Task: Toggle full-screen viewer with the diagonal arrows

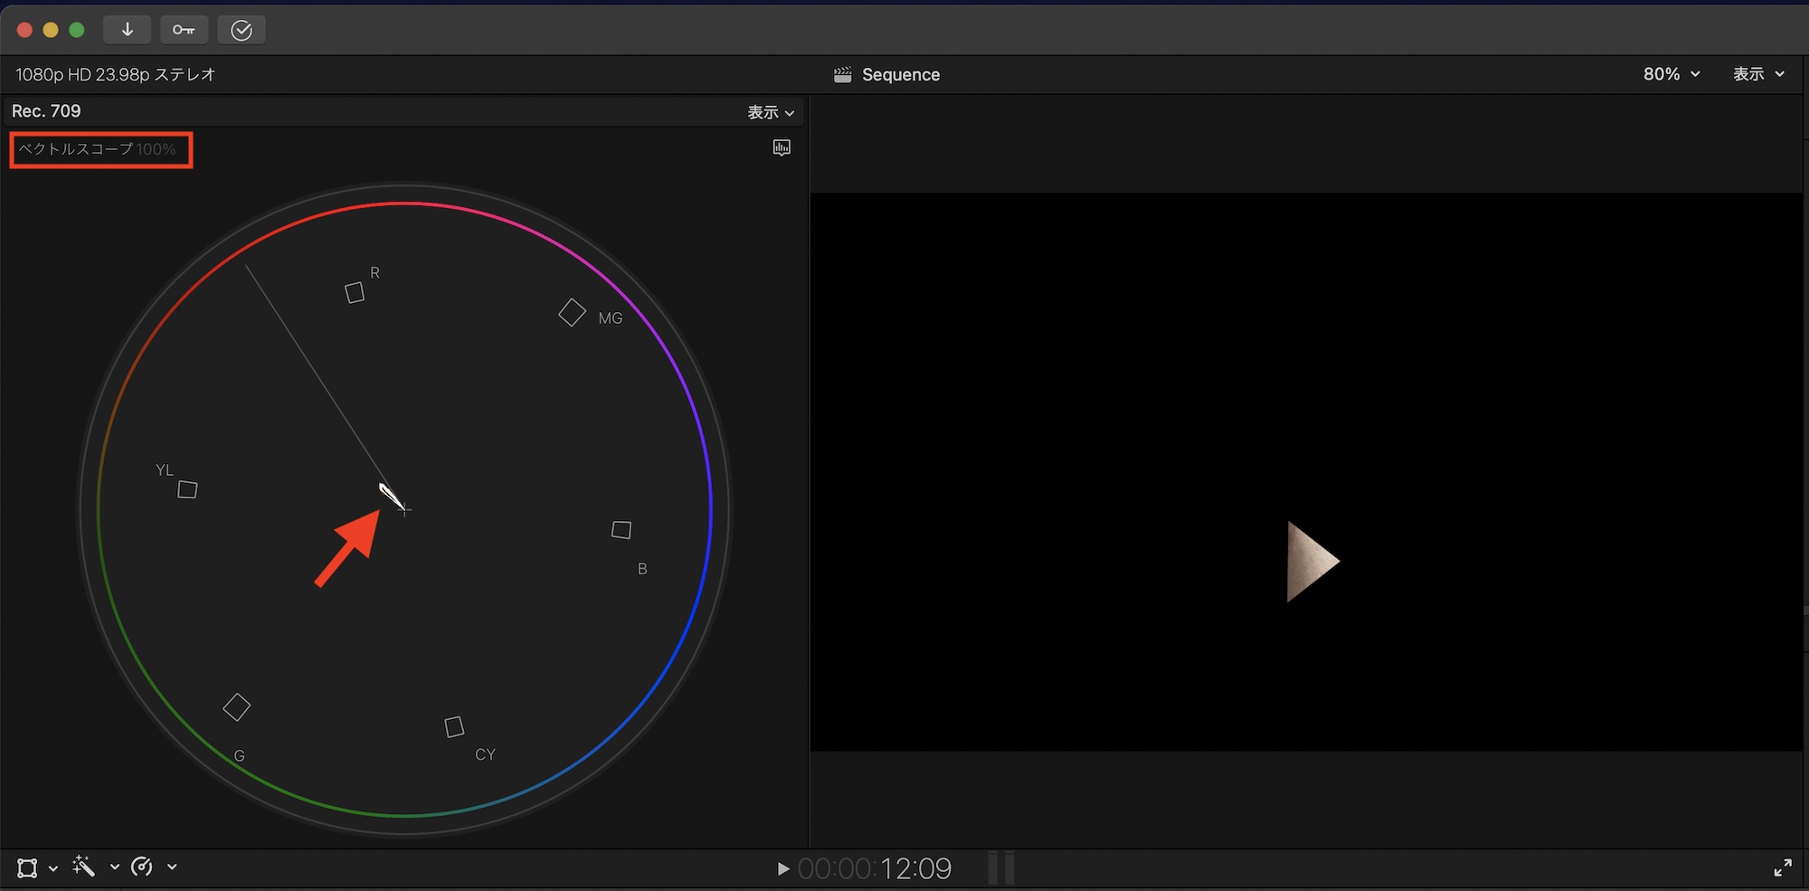Action: [1782, 868]
